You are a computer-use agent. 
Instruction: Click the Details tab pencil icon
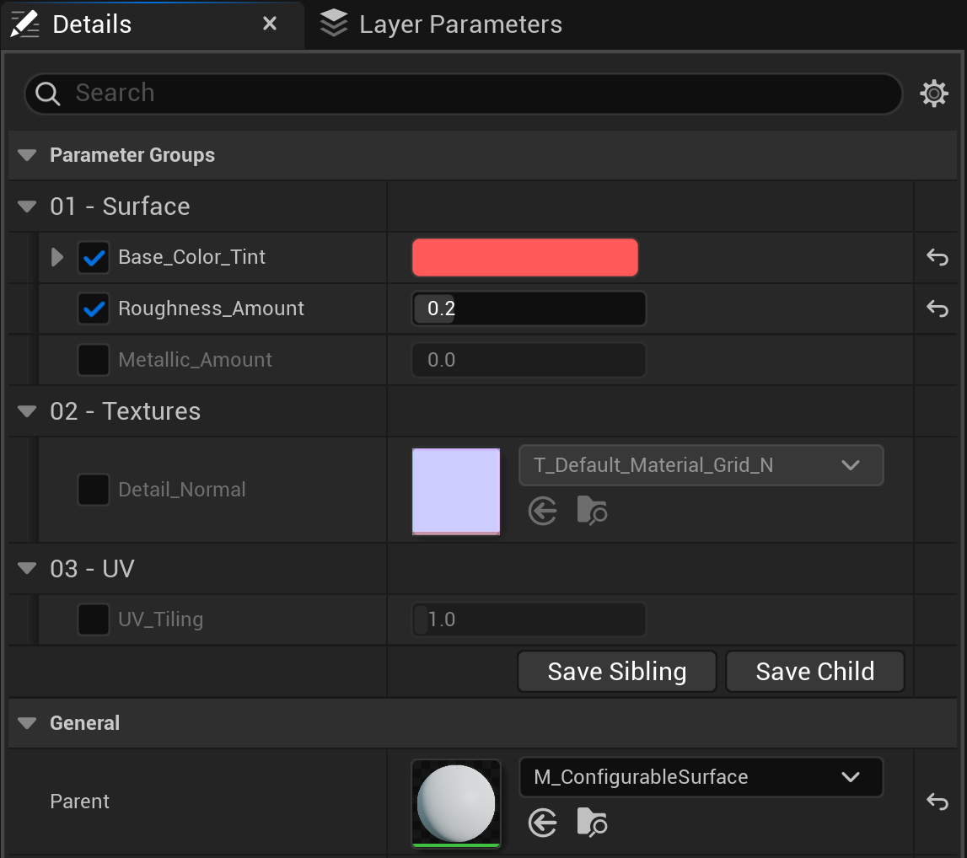pos(24,24)
